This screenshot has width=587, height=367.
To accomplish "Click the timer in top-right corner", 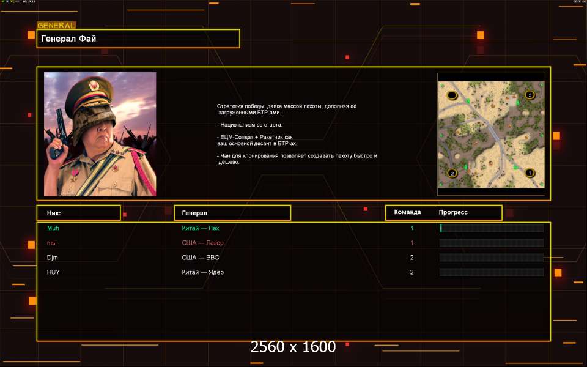I will pyautogui.click(x=579, y=2).
